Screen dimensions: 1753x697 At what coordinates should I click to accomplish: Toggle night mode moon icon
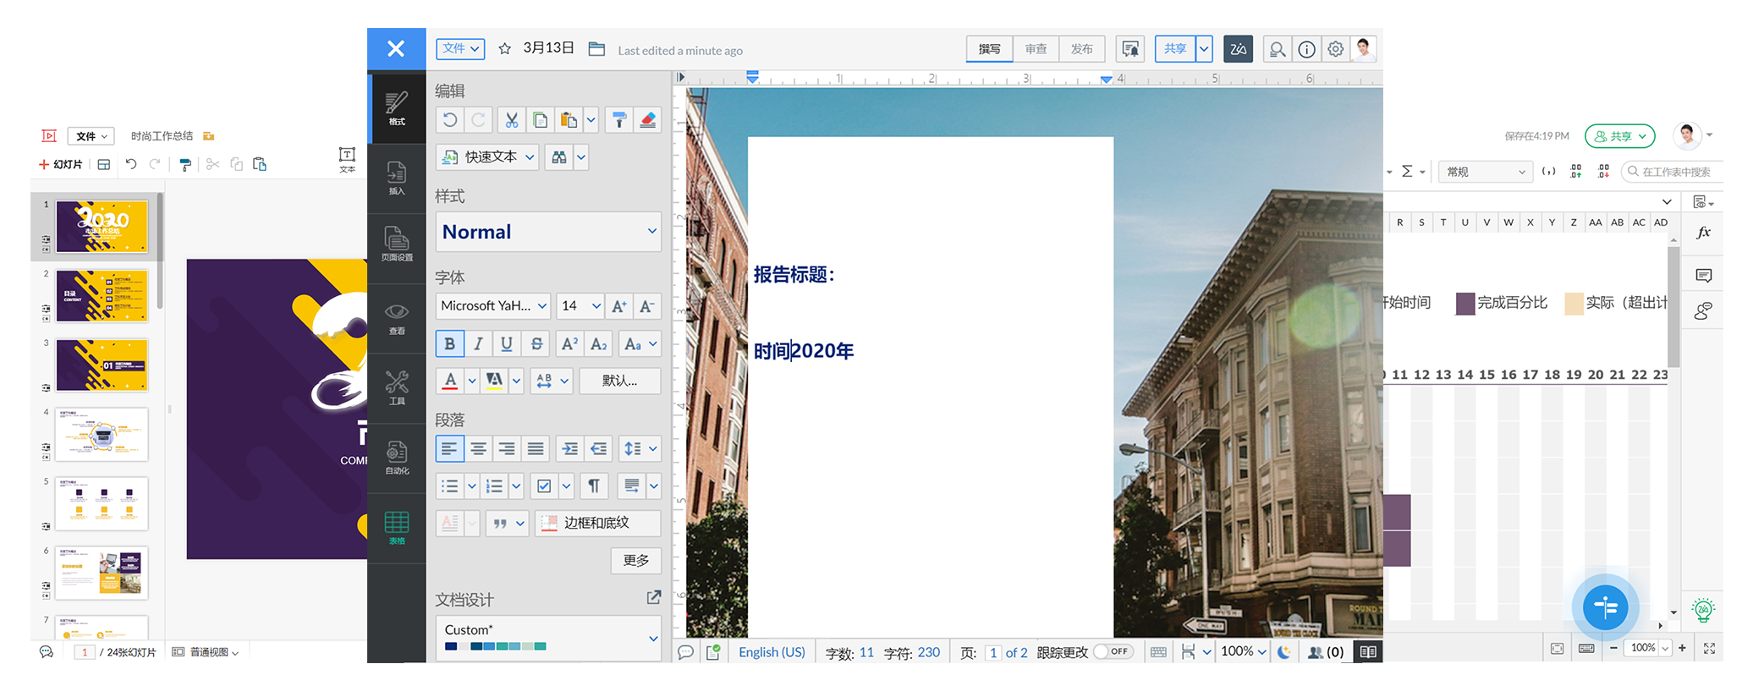[x=1284, y=651]
